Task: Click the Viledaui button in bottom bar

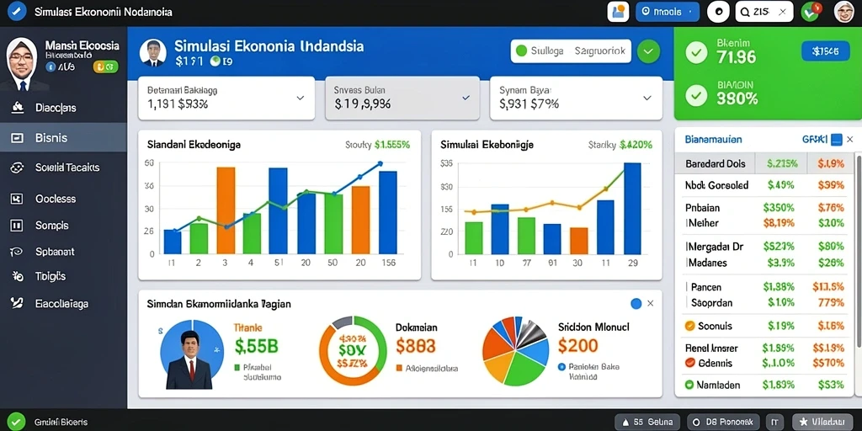Action: tap(823, 422)
